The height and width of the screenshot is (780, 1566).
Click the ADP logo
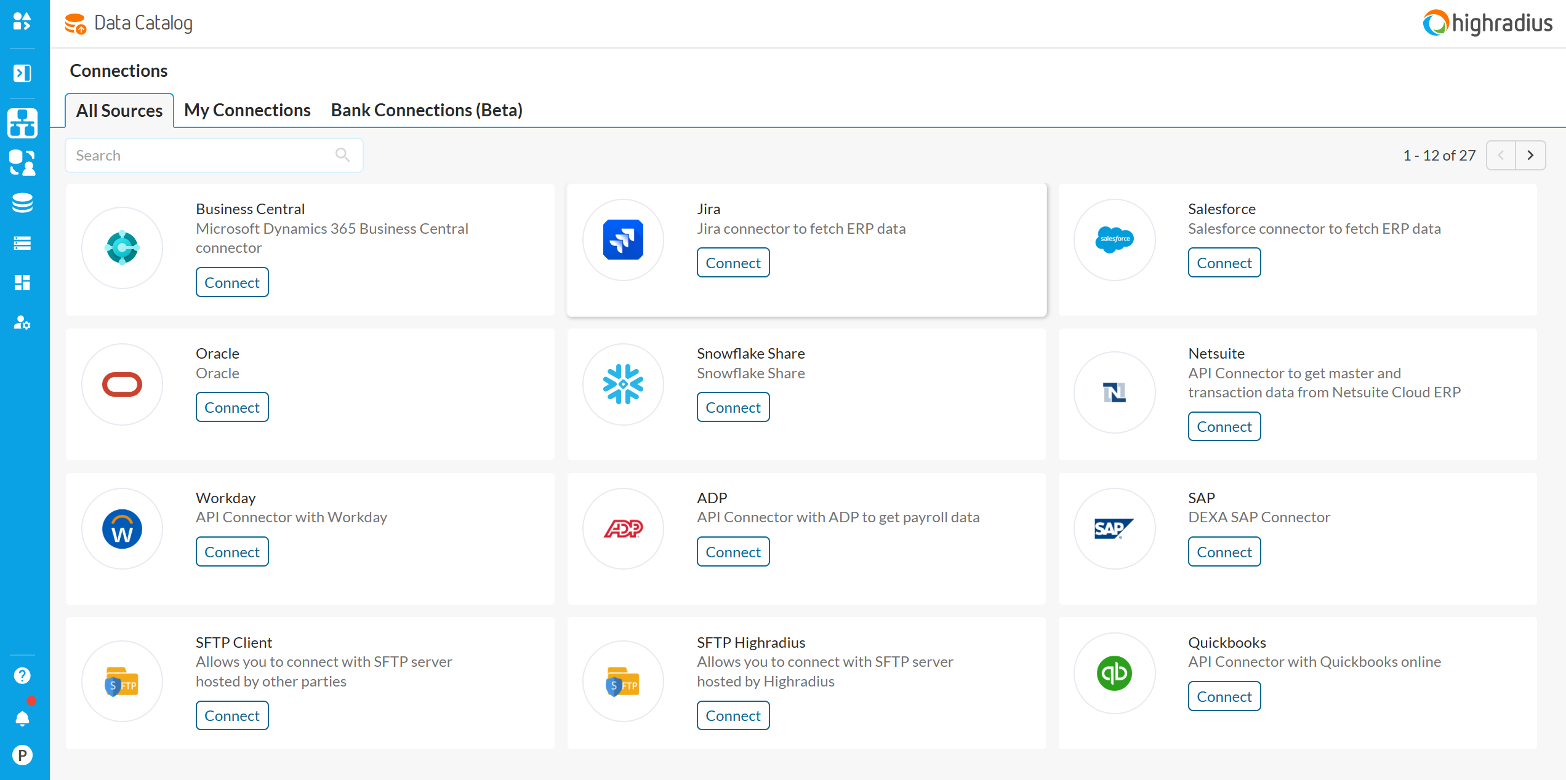point(623,529)
